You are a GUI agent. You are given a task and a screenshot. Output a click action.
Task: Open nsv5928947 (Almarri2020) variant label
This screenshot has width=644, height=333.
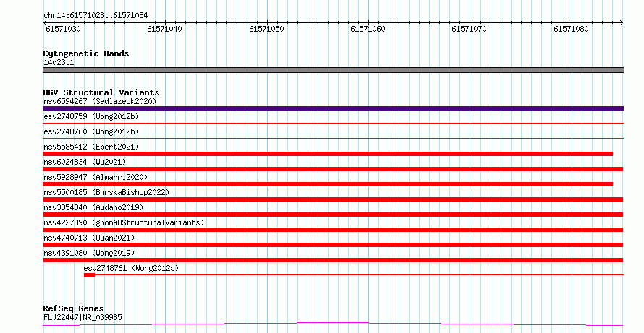point(96,177)
